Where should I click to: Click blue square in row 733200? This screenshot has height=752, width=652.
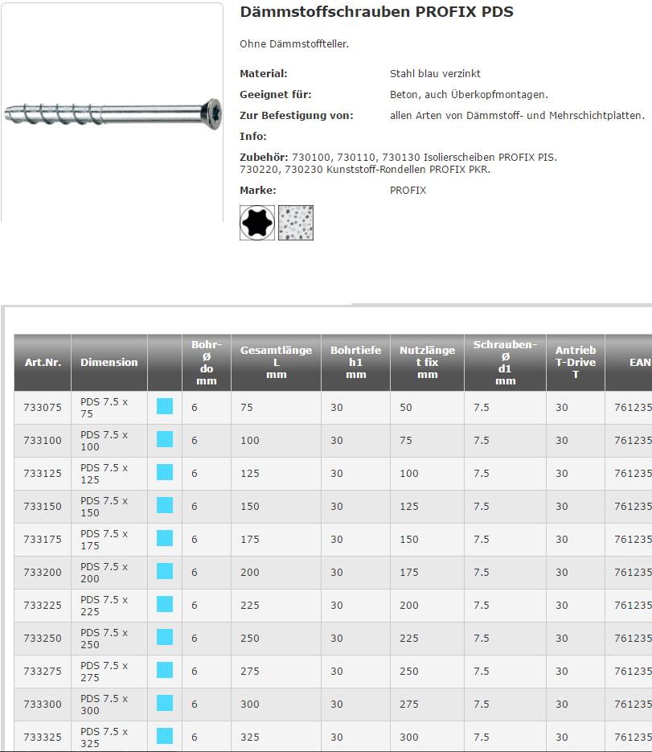(165, 571)
